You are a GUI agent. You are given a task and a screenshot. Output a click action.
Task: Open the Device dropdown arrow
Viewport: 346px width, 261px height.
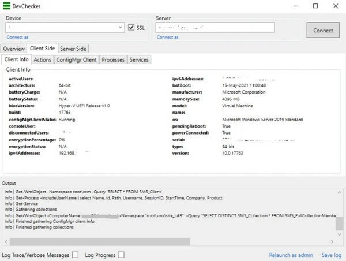121,27
